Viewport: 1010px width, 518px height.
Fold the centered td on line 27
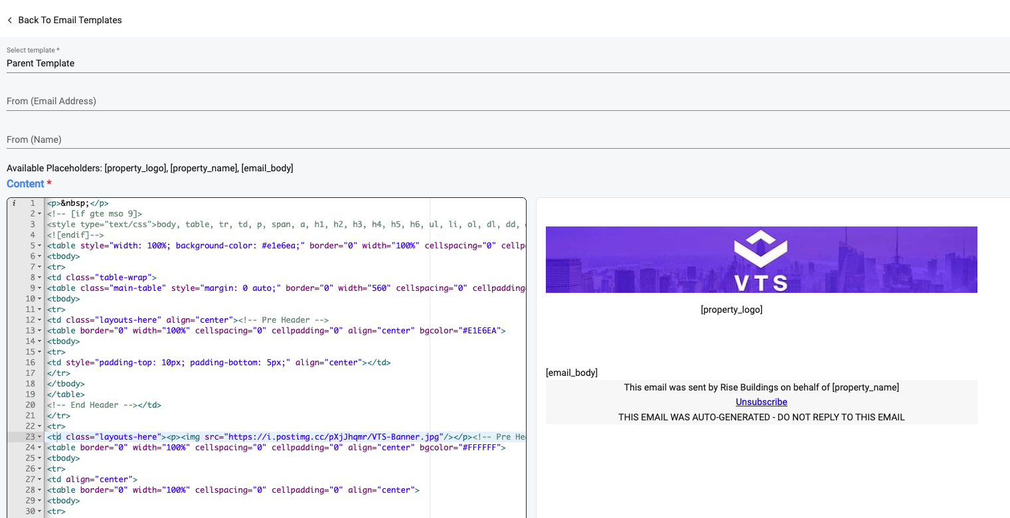(40, 479)
